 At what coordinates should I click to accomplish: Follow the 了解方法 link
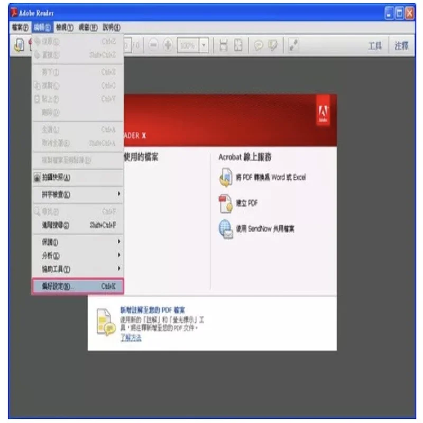click(x=131, y=337)
